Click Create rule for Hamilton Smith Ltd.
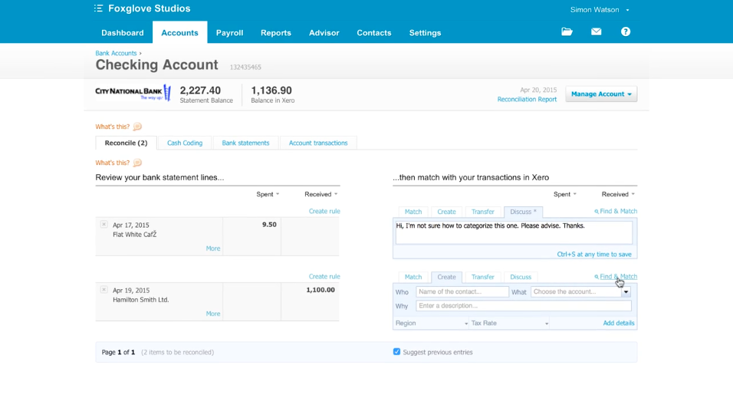This screenshot has height=408, width=733. [x=324, y=277]
